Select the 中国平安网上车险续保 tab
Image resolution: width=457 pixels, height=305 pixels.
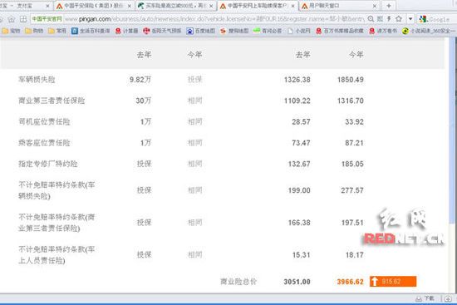coord(258,6)
